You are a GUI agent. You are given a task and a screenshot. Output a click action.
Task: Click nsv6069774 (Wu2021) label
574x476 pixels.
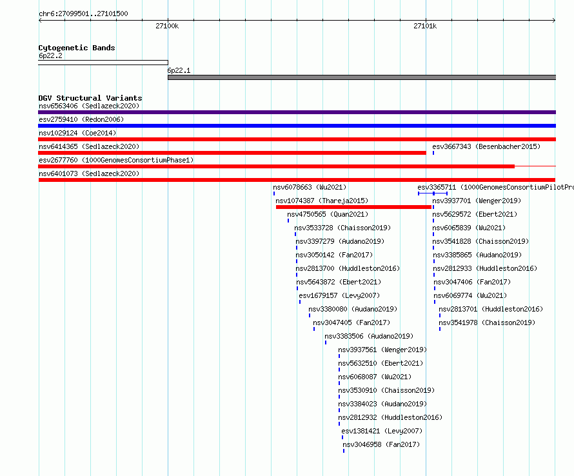[470, 295]
